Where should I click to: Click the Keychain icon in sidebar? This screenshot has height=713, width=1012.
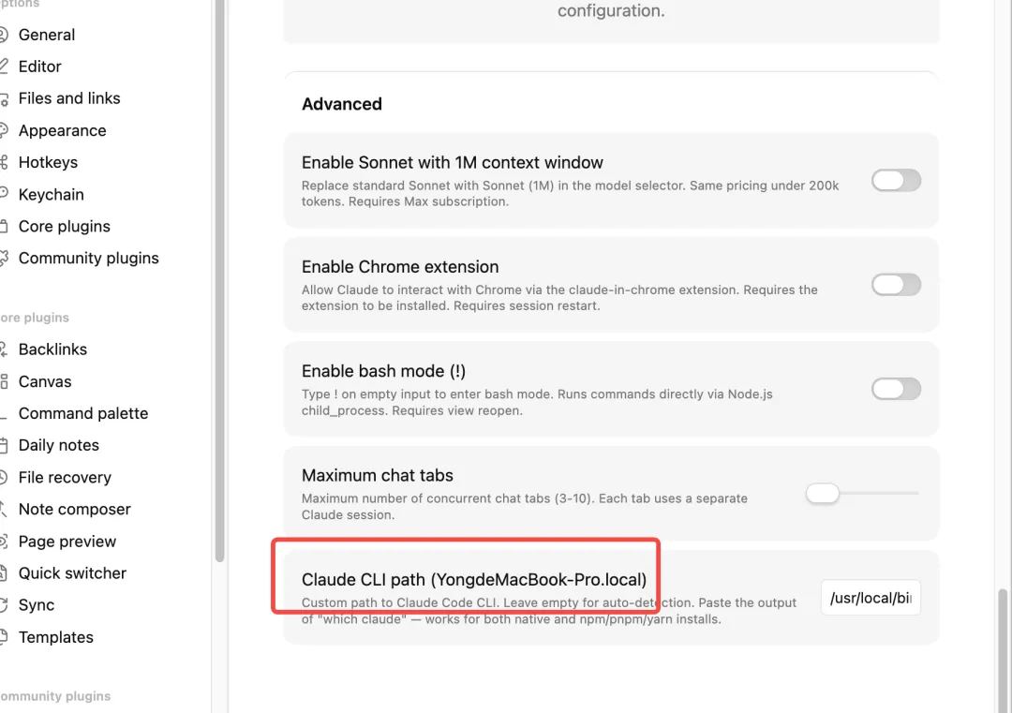pos(3,194)
